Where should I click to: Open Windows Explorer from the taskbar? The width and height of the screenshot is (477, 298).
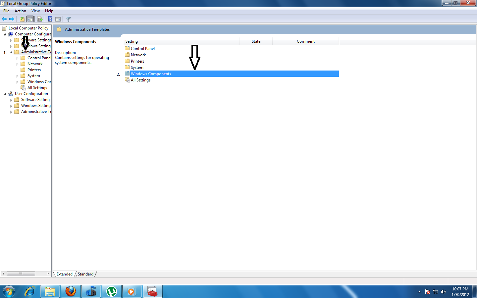pyautogui.click(x=50, y=292)
